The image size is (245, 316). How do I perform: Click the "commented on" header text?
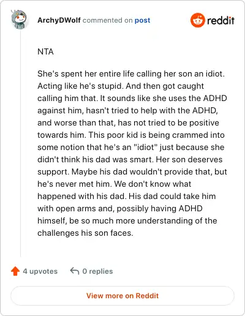click(108, 20)
